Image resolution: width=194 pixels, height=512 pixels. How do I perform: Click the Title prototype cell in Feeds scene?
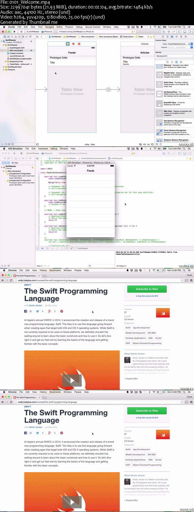72,63
